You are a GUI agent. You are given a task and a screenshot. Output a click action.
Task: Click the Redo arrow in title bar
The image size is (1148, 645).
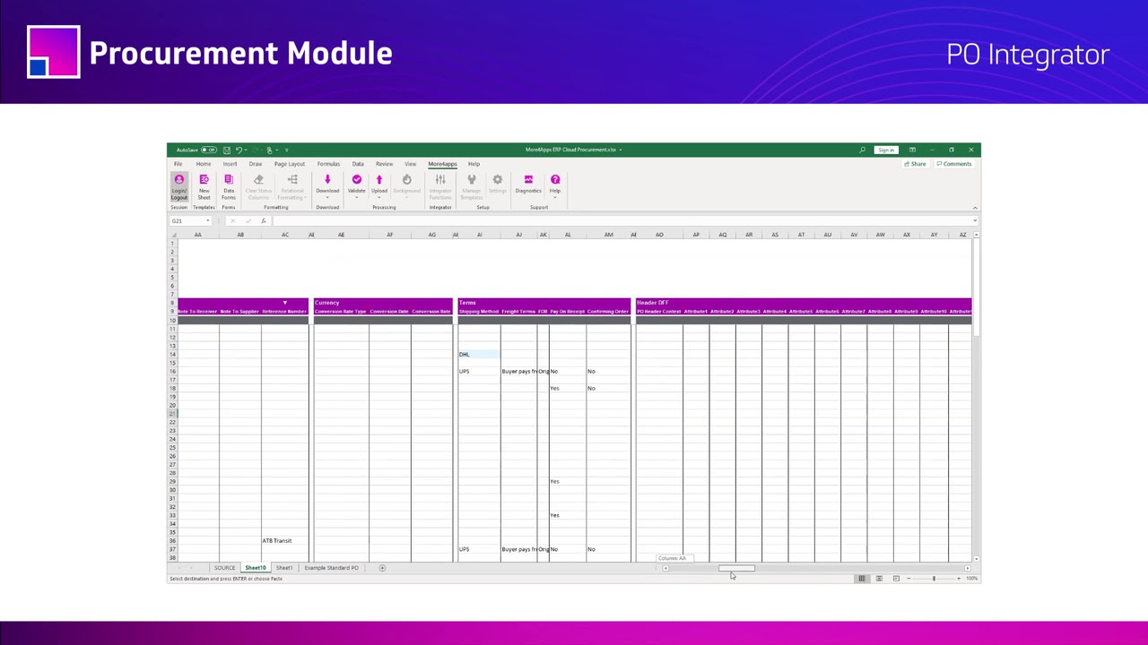tap(255, 150)
